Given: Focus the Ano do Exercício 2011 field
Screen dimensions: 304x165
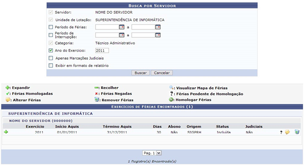Looking at the screenshot, I should pyautogui.click(x=102, y=51).
